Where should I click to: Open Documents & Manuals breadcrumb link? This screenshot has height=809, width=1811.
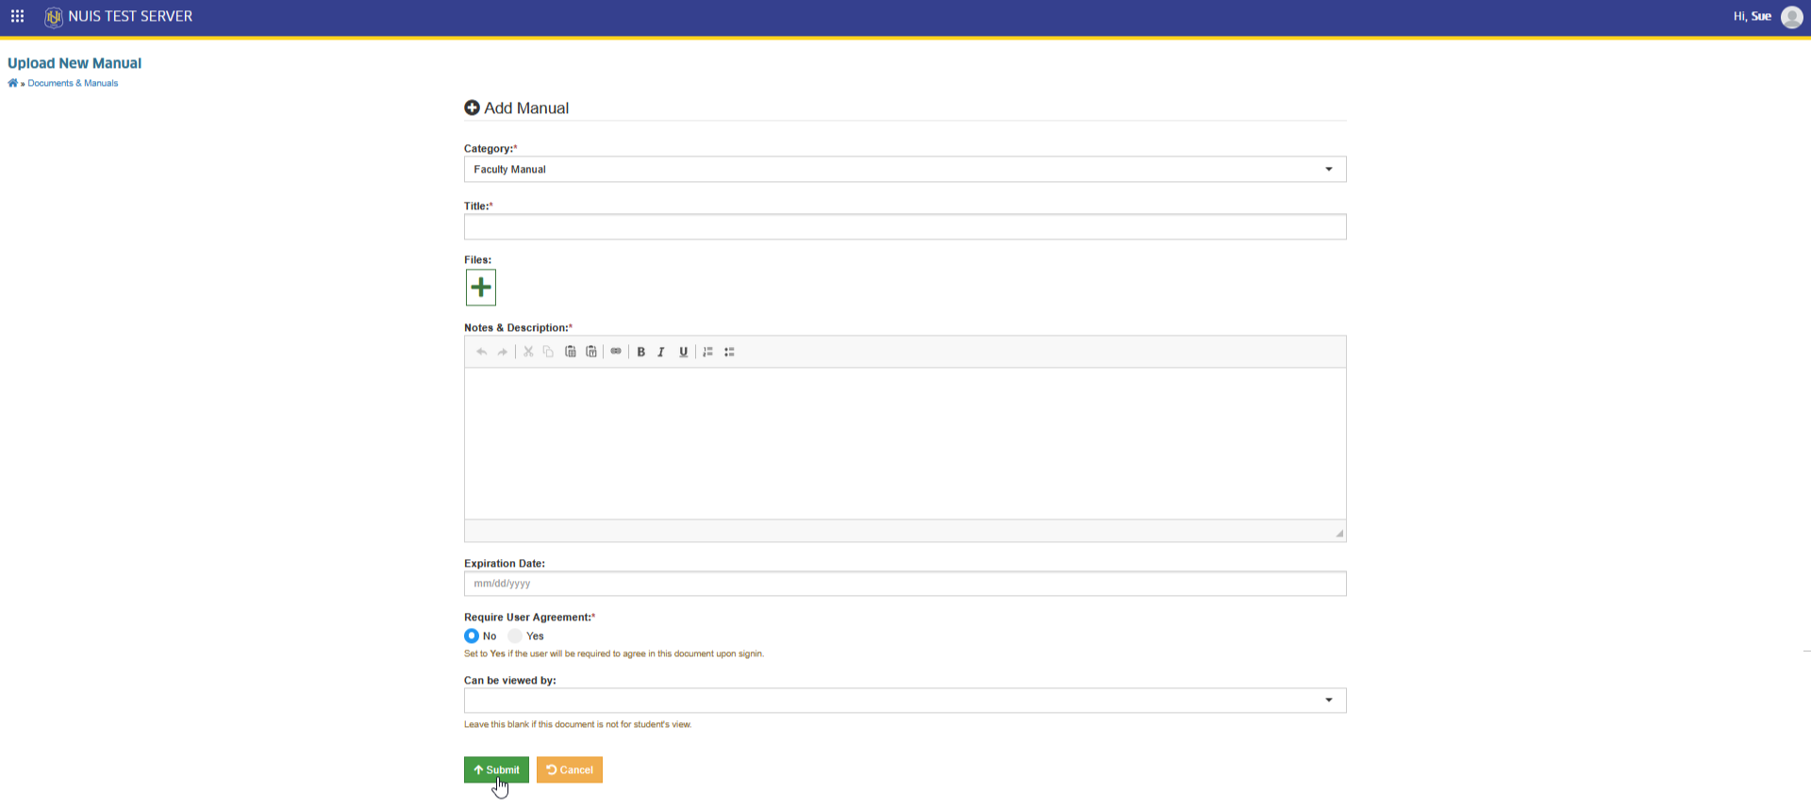pyautogui.click(x=73, y=83)
